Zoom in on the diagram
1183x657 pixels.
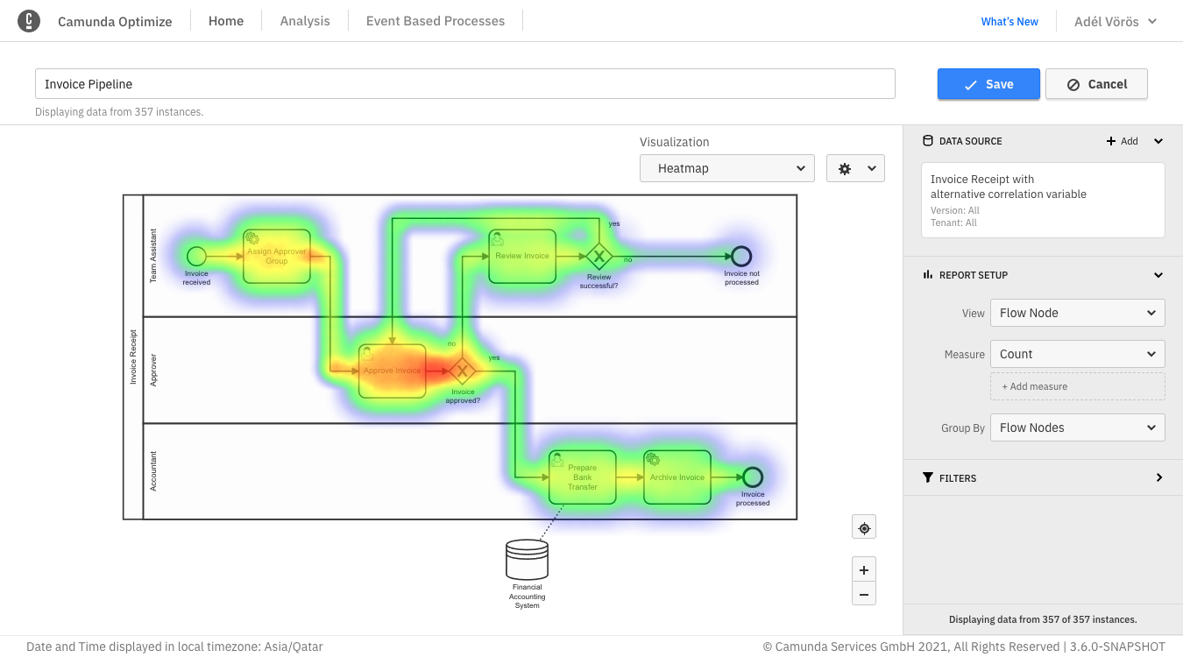coord(864,570)
